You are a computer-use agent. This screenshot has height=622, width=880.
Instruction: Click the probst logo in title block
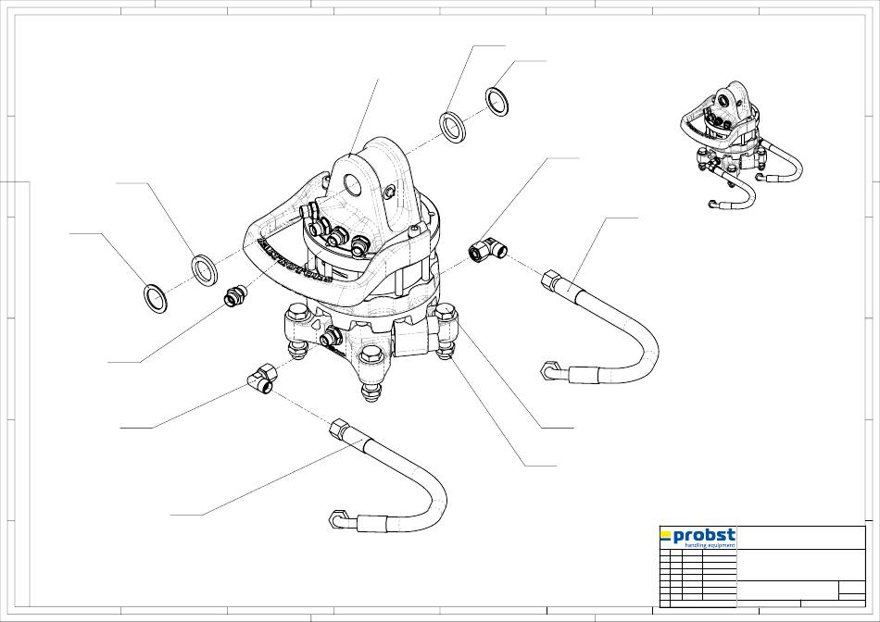click(x=698, y=538)
